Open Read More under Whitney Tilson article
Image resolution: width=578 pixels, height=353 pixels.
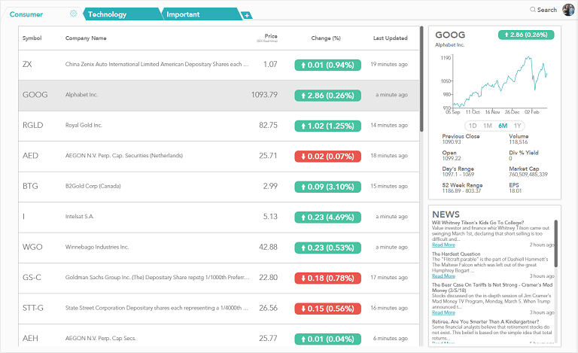pyautogui.click(x=443, y=245)
